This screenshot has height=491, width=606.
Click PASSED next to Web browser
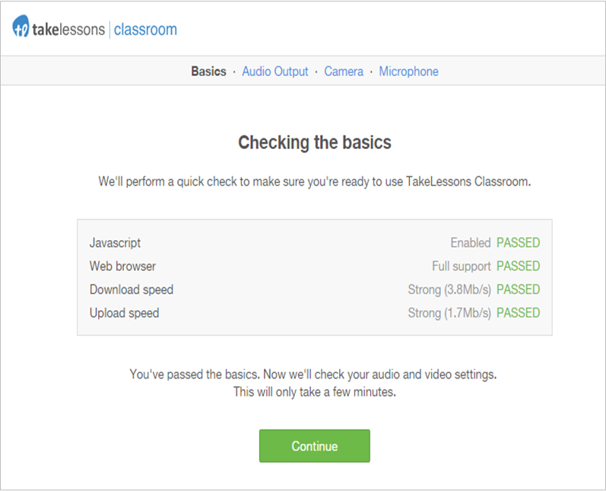(519, 266)
